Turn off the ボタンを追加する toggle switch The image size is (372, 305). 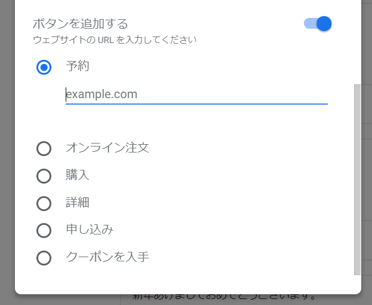click(x=318, y=24)
